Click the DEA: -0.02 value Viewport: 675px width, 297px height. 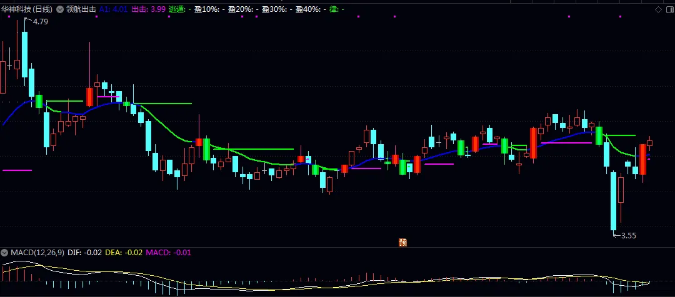tap(124, 253)
